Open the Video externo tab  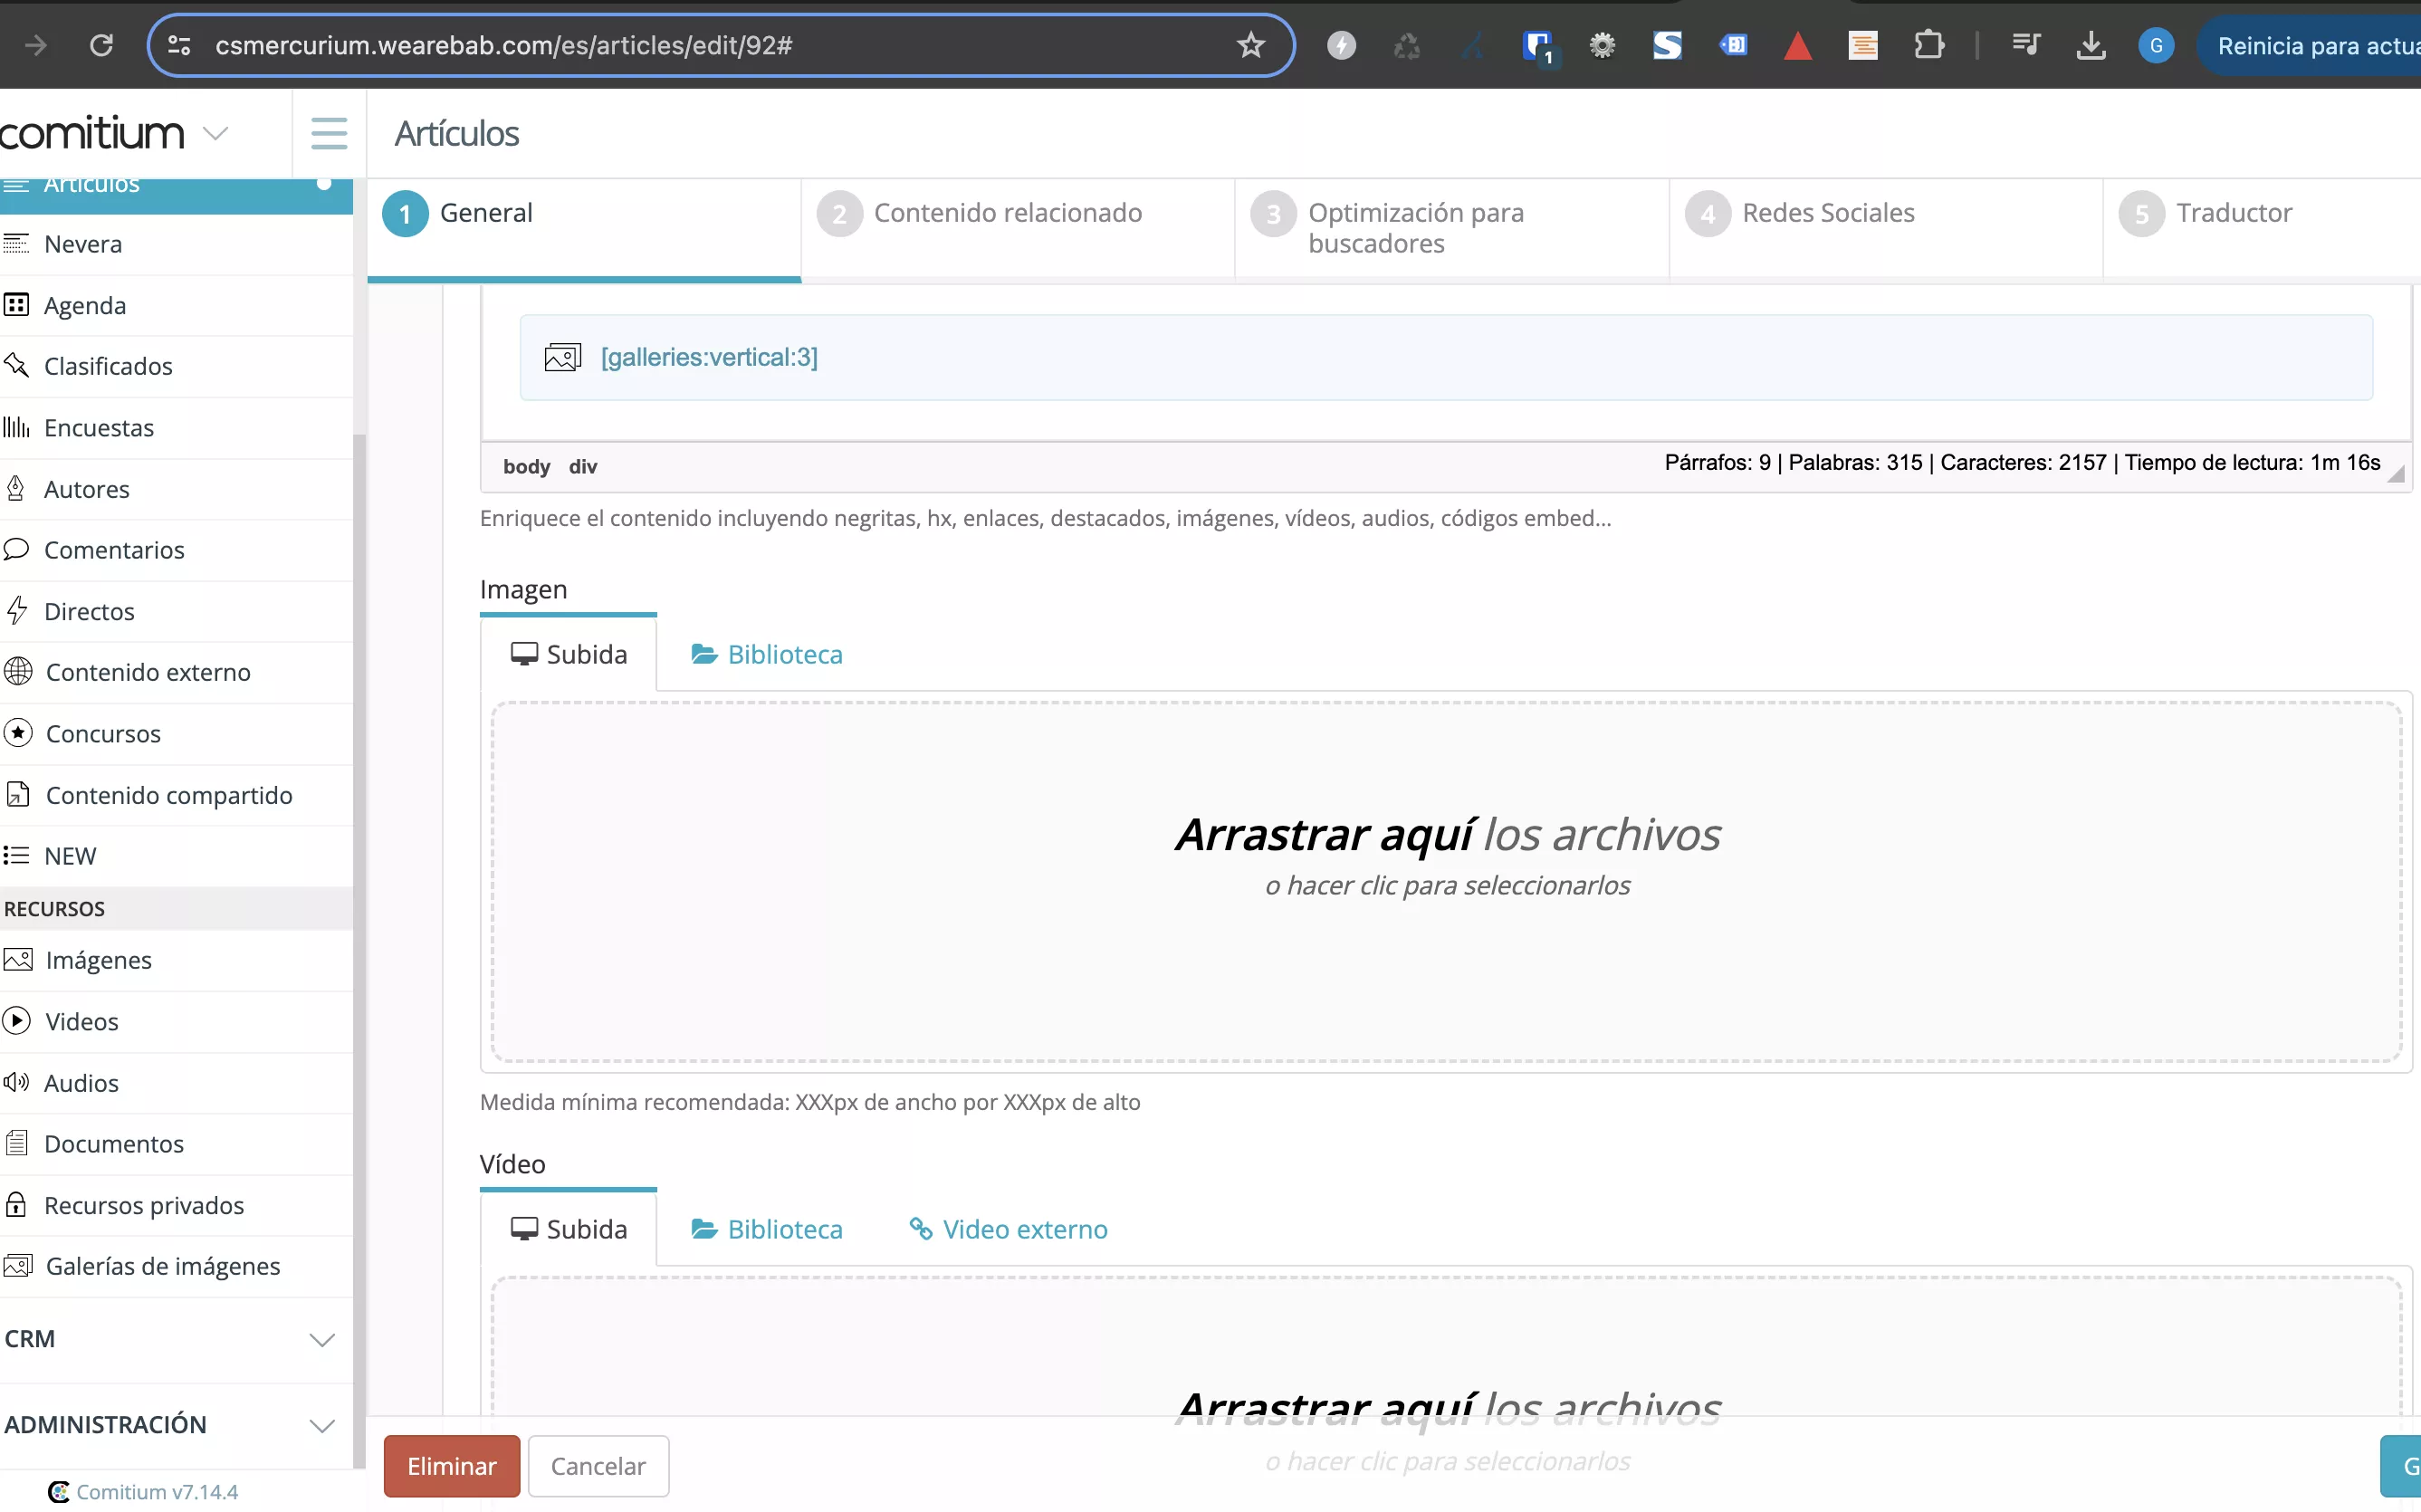1008,1229
